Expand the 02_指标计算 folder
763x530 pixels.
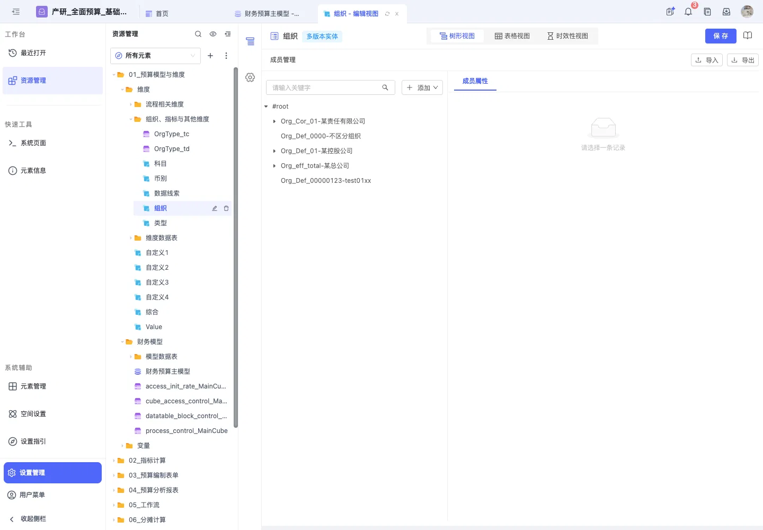(114, 461)
